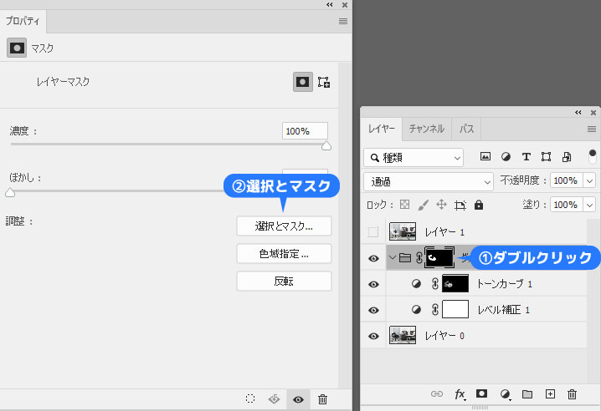Select the レイヤー 0 image thumbnail
601x411 pixels.
(403, 335)
